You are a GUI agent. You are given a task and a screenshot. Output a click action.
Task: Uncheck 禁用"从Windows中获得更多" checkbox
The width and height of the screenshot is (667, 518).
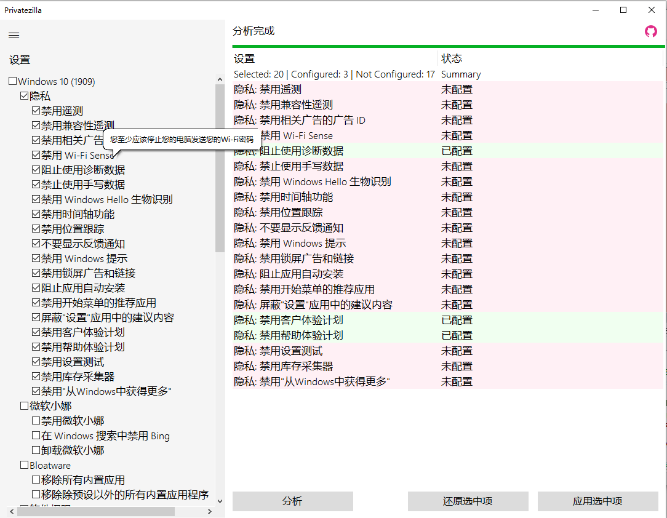coord(36,391)
